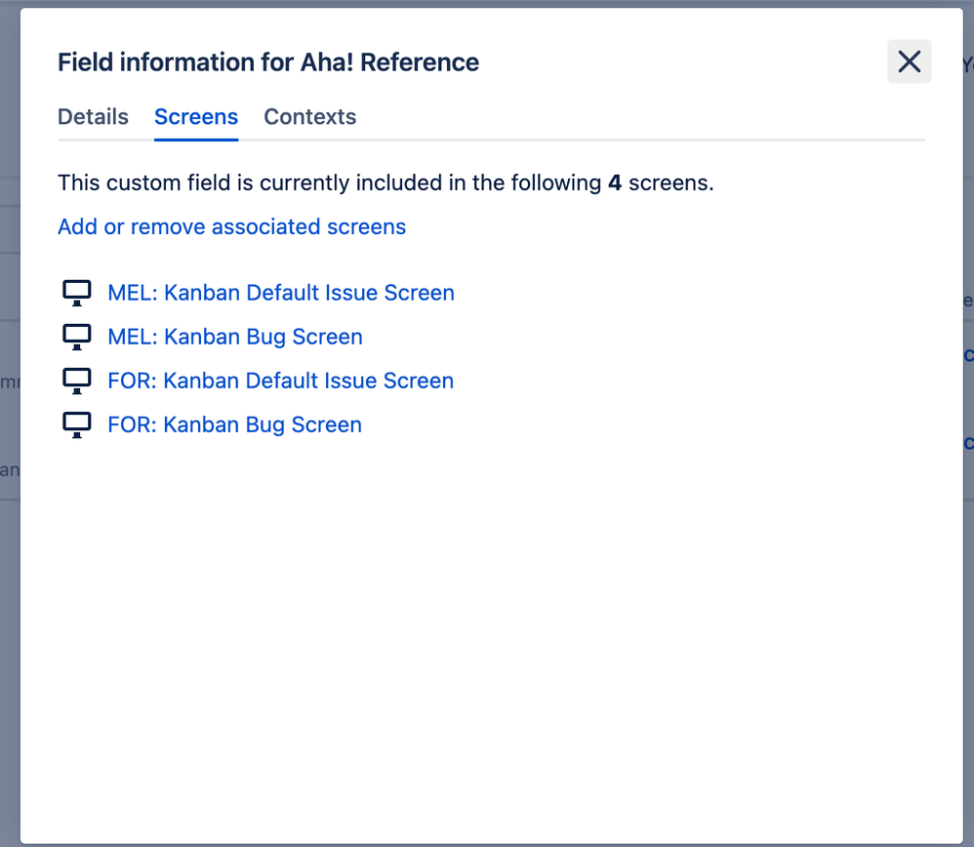Close the Field information dialog
This screenshot has height=847, width=974.
click(909, 61)
